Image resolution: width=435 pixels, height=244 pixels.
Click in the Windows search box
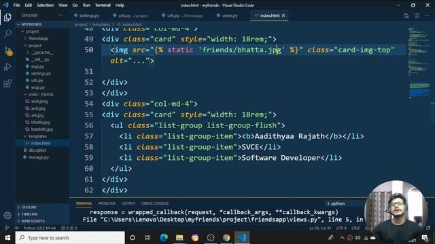70,238
